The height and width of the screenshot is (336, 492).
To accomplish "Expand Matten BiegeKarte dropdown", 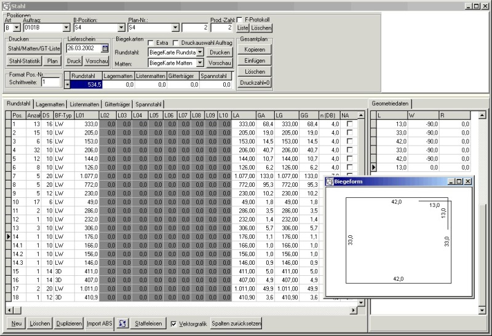I will tap(200, 63).
